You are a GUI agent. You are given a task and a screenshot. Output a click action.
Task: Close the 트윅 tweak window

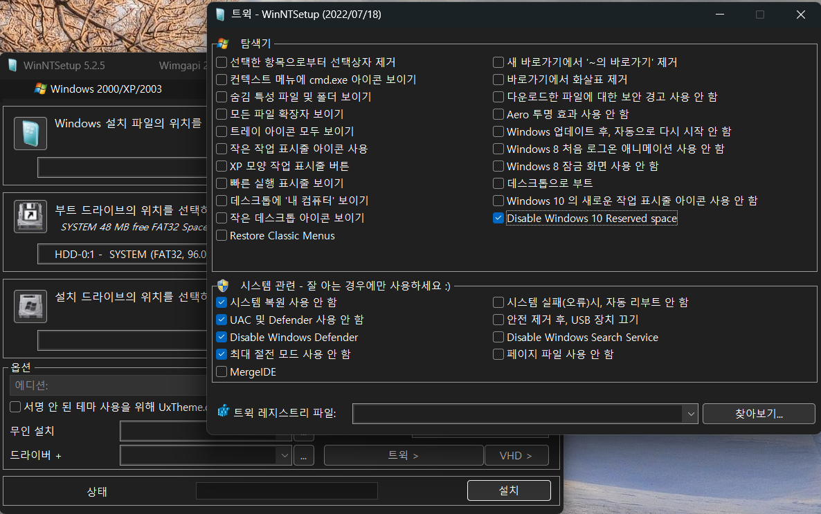click(801, 15)
